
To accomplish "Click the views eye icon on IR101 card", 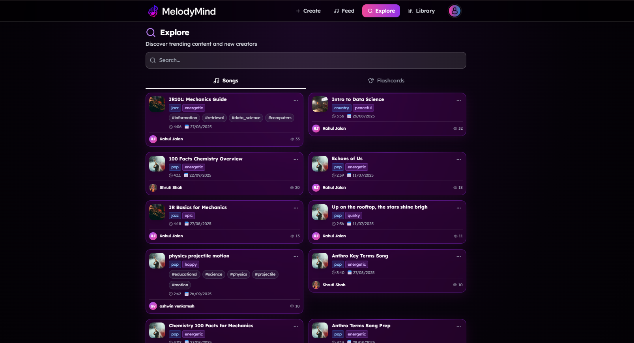I will (292, 139).
